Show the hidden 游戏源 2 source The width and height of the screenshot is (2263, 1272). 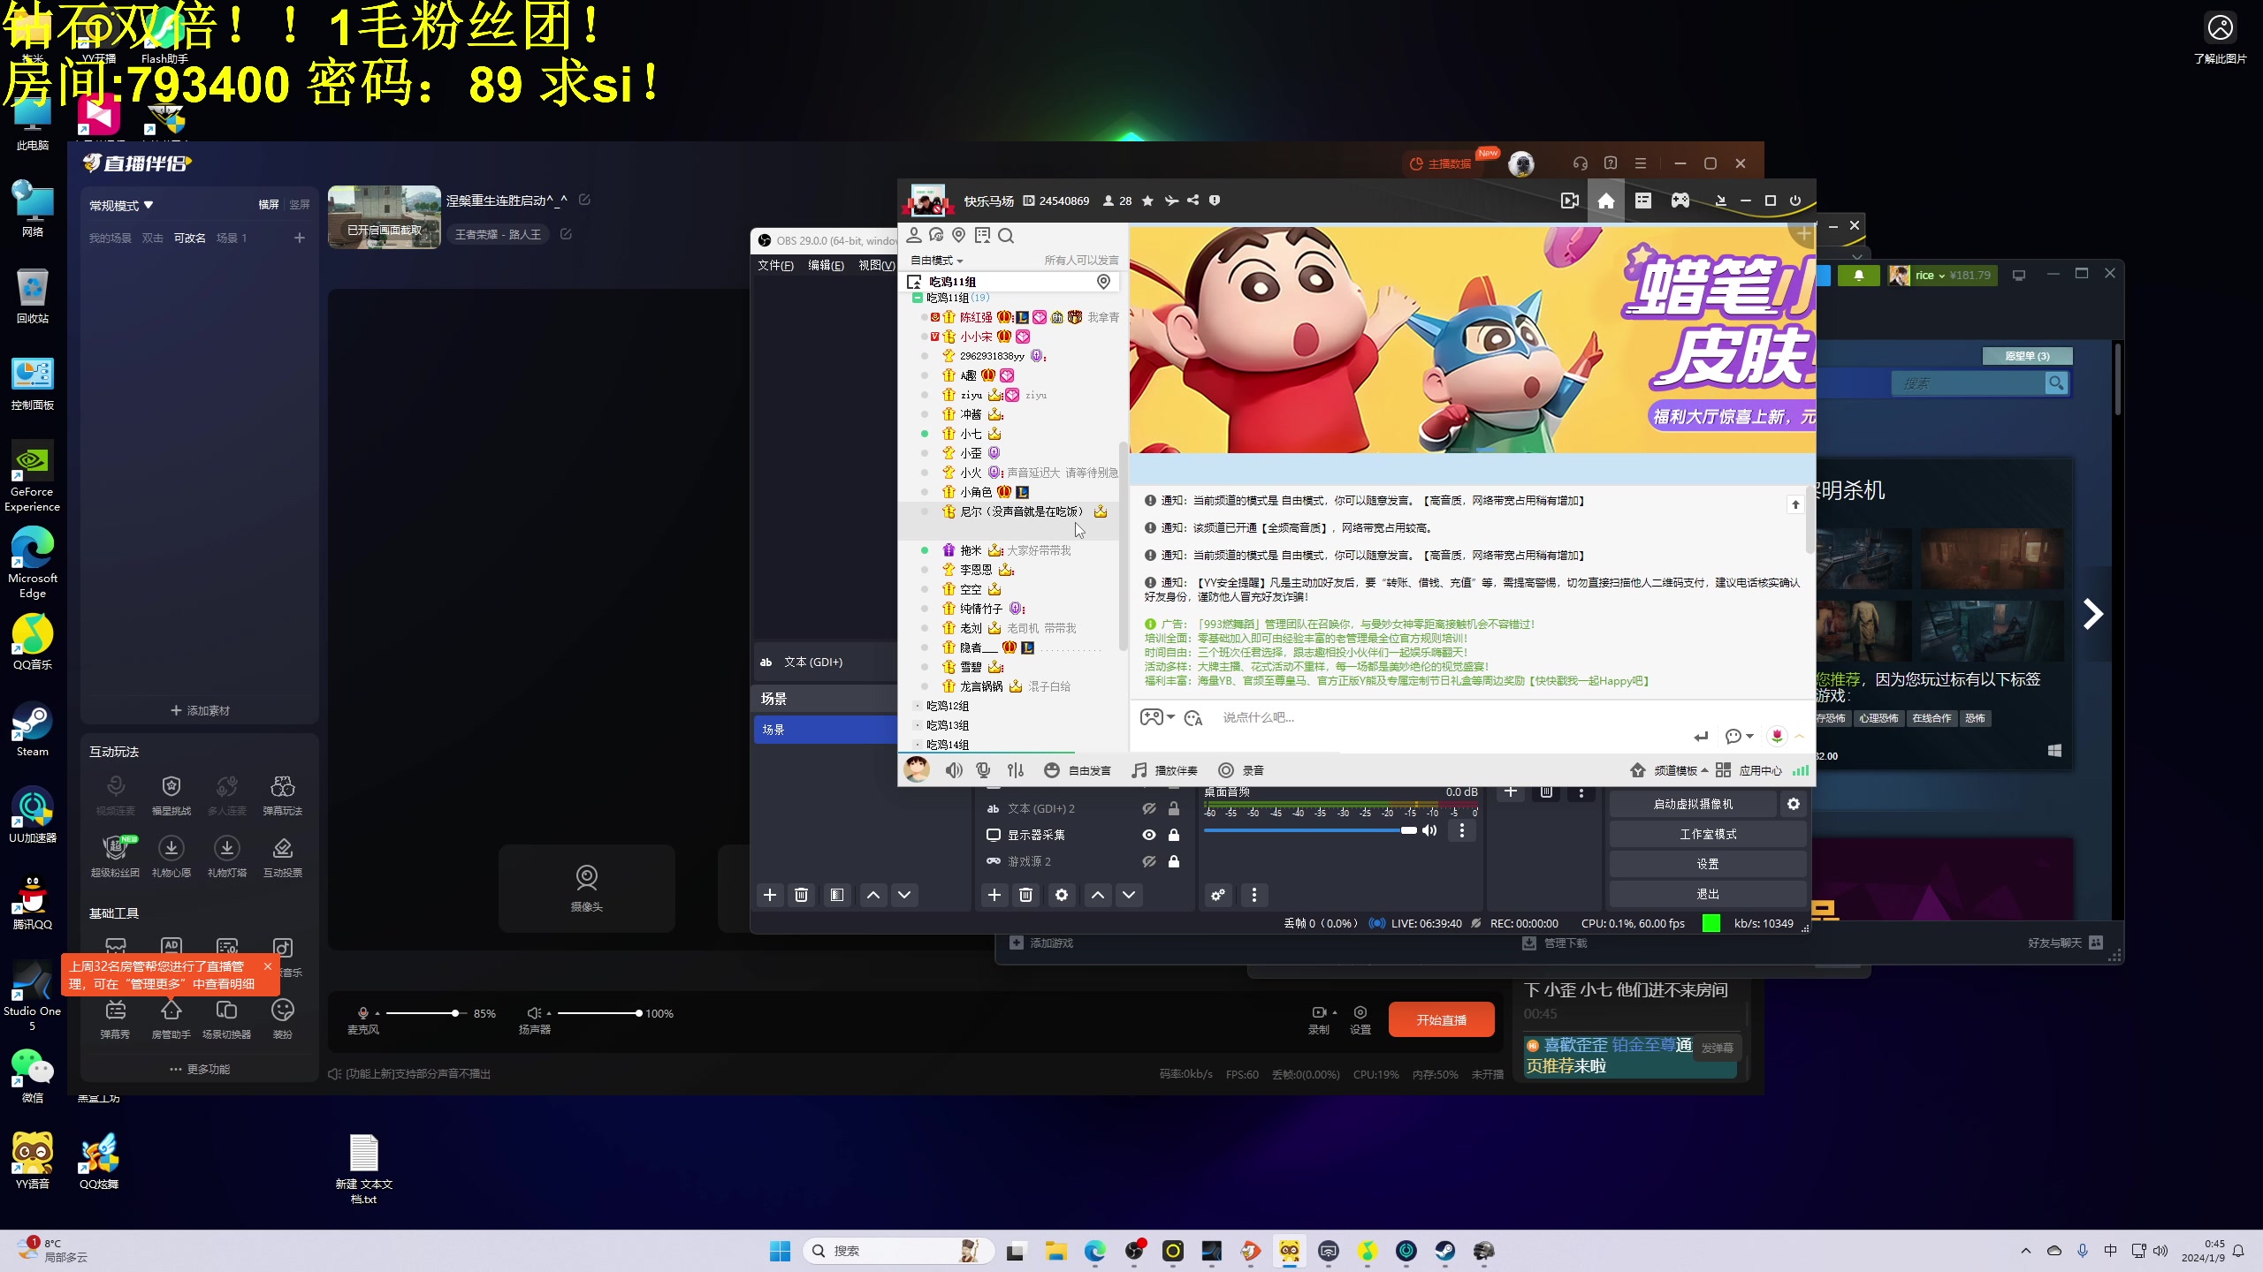1149,861
